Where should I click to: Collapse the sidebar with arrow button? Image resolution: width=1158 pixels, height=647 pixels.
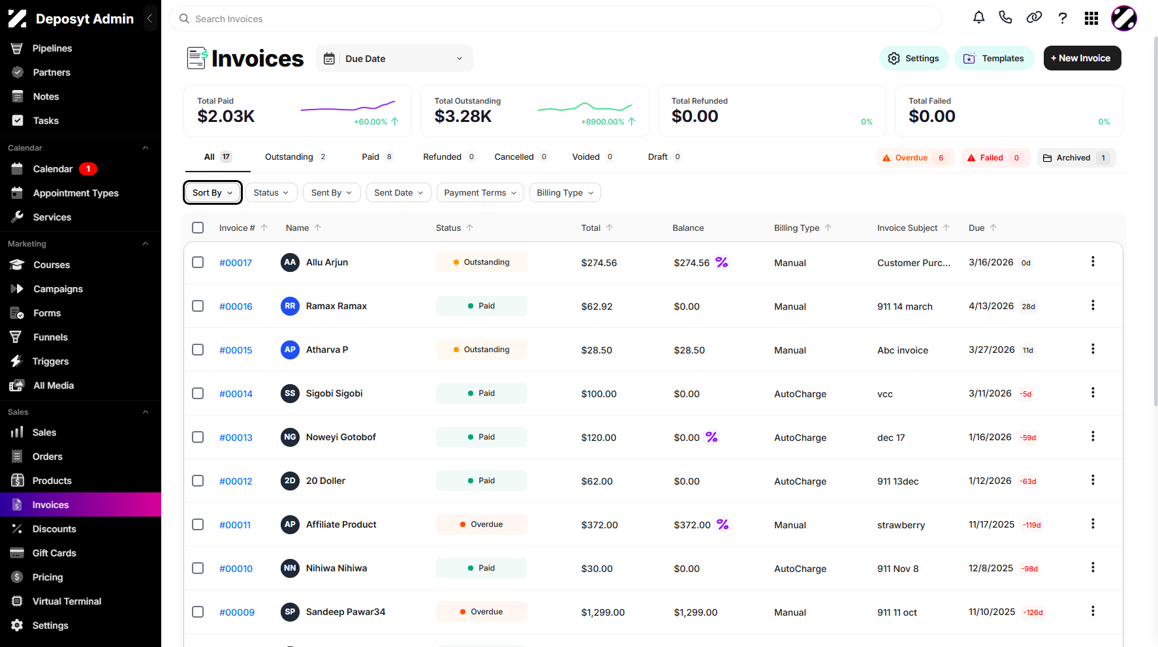[149, 19]
